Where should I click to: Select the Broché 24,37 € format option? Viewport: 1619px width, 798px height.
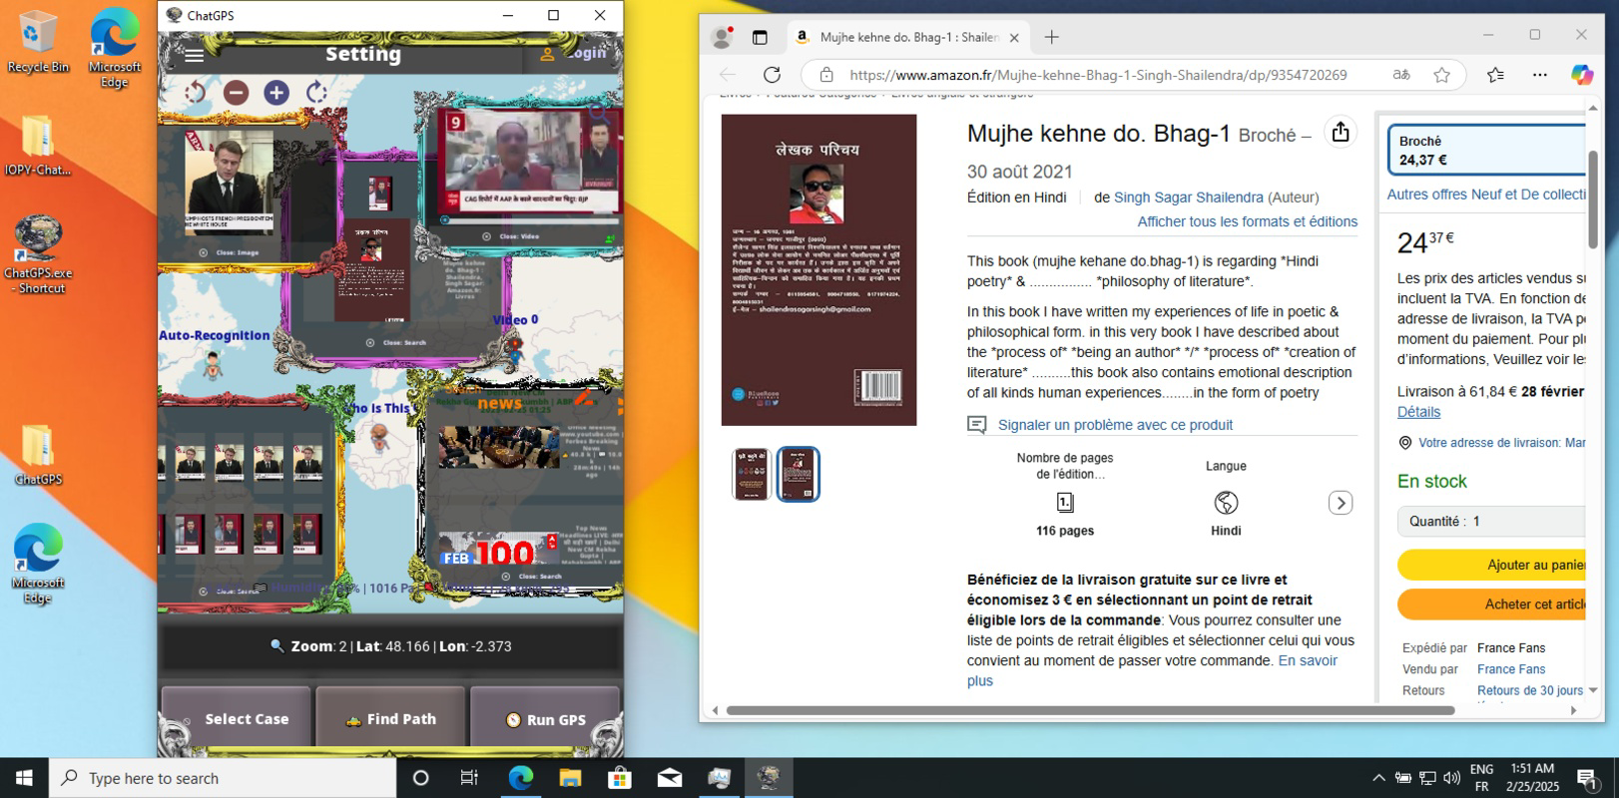[1487, 150]
